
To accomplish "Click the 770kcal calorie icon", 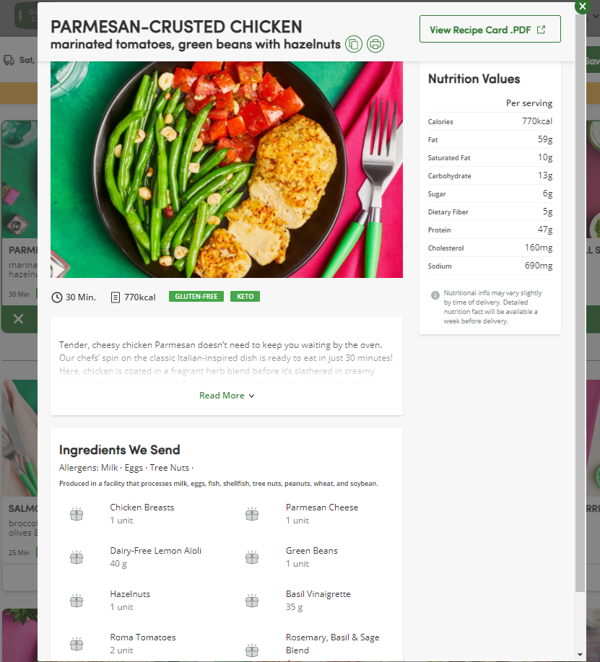I will click(115, 297).
